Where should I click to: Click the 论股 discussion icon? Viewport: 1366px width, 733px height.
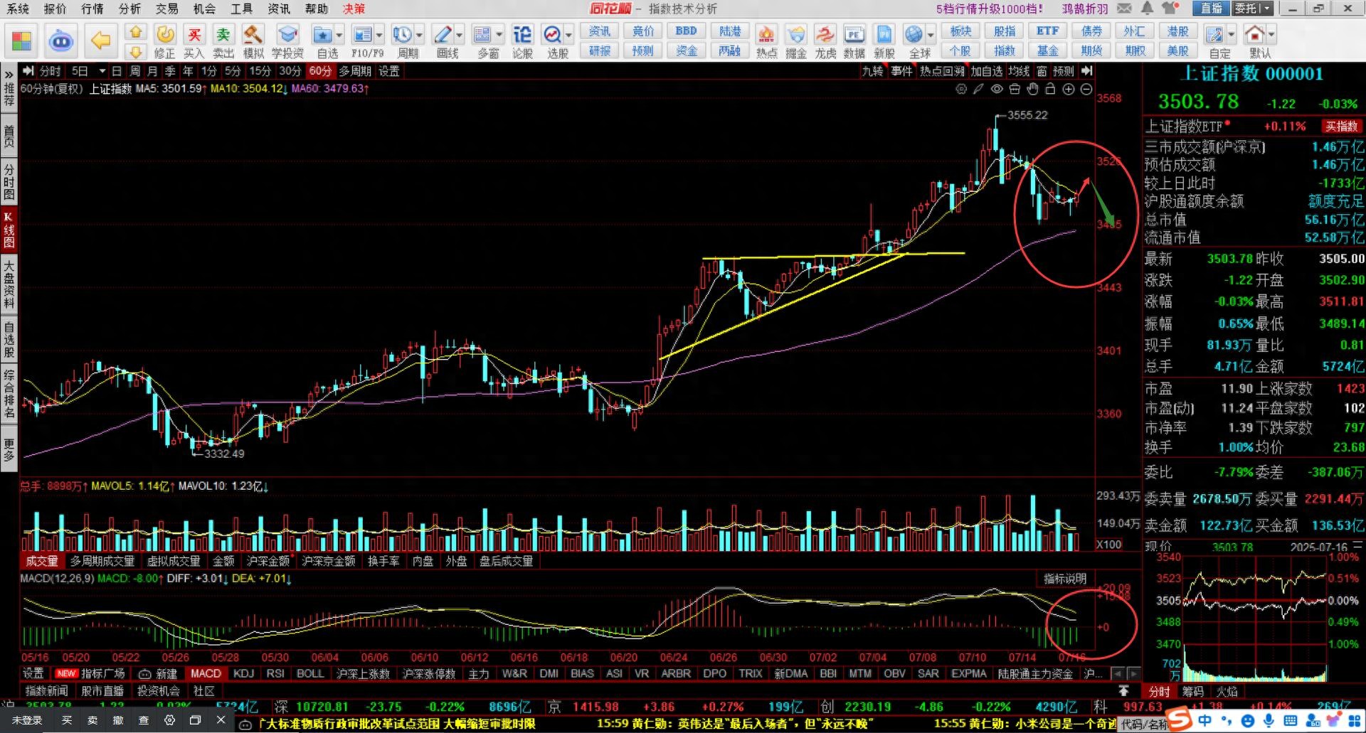(522, 41)
